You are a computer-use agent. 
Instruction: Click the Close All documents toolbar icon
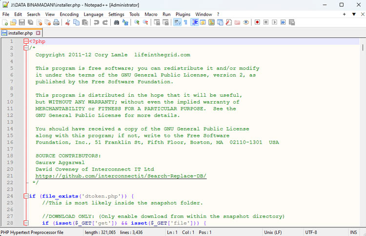[48, 22]
